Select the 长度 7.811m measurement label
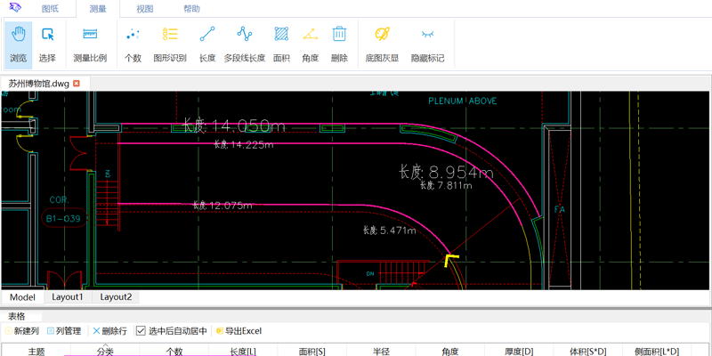 [447, 185]
